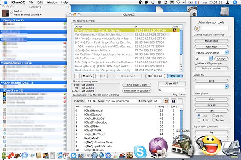Click the lock icon in Administrator tools

click(x=197, y=28)
